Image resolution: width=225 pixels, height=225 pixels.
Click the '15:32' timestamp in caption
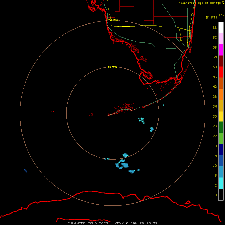click(x=152, y=223)
